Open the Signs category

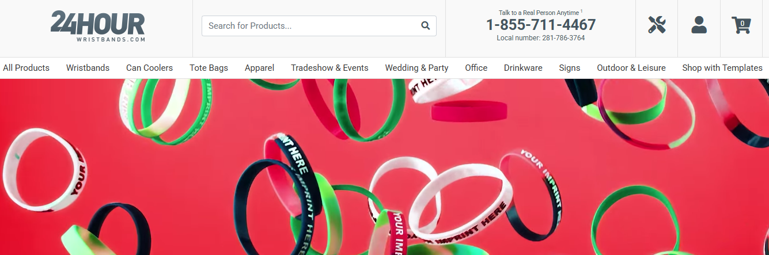(x=570, y=68)
